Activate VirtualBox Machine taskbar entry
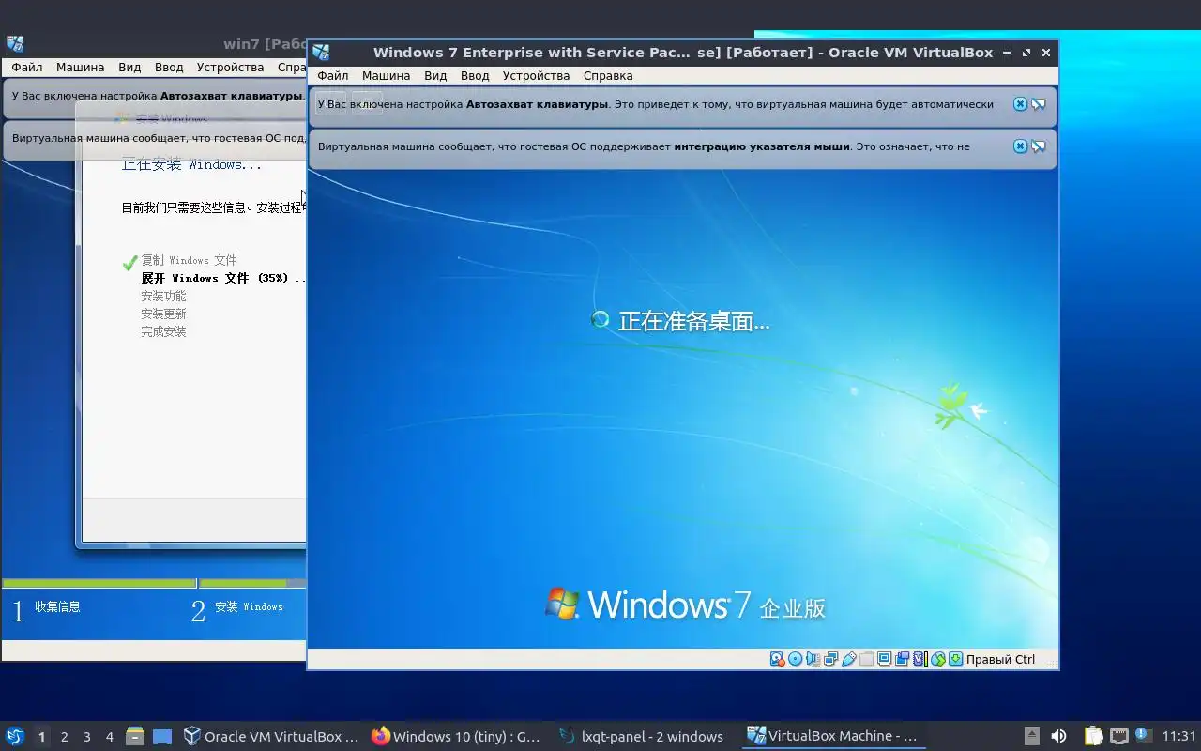Image resolution: width=1201 pixels, height=751 pixels. click(x=831, y=736)
